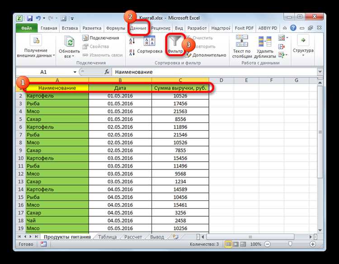Select header cell Дата
The image size is (339, 264).
click(x=120, y=88)
